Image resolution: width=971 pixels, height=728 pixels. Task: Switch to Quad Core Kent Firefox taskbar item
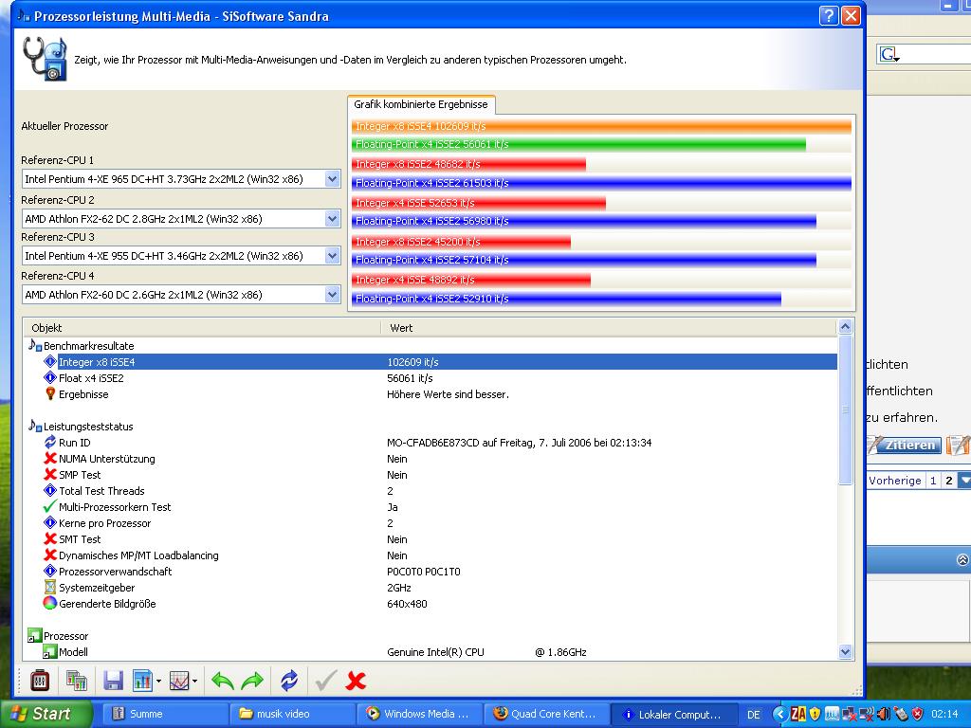[545, 714]
